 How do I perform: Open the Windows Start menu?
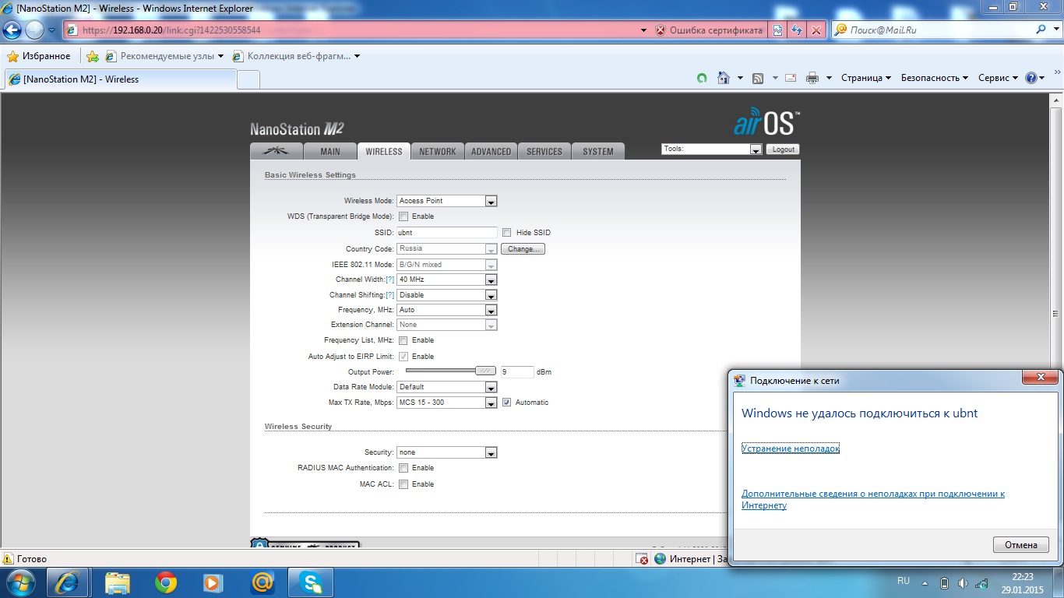pyautogui.click(x=19, y=582)
